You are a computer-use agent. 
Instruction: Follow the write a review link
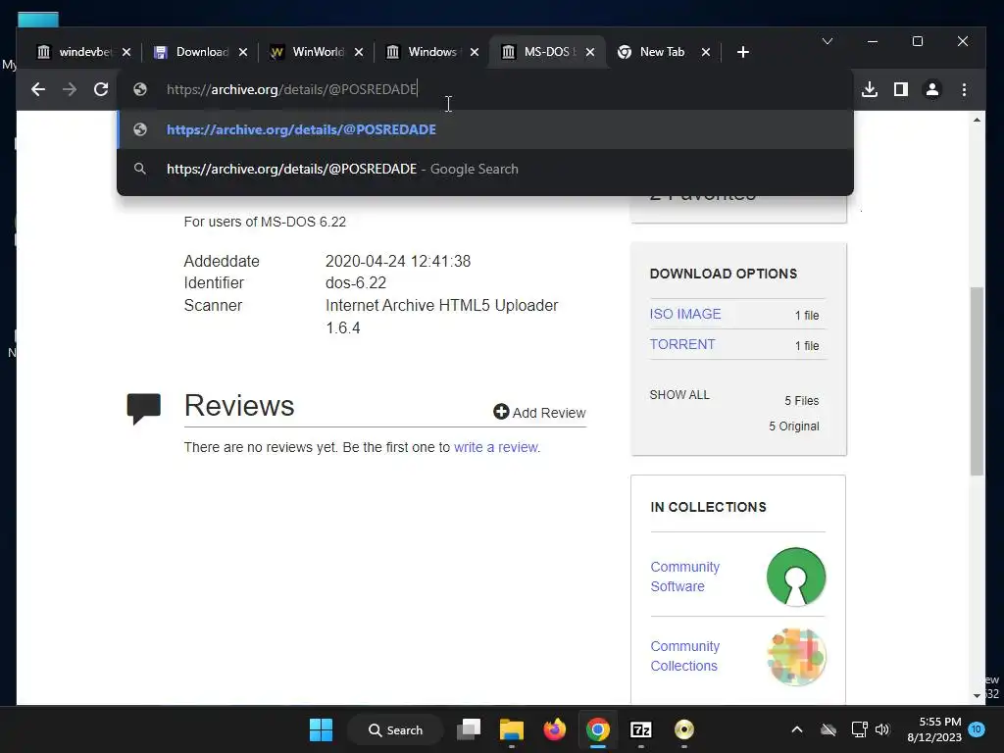coord(497,447)
